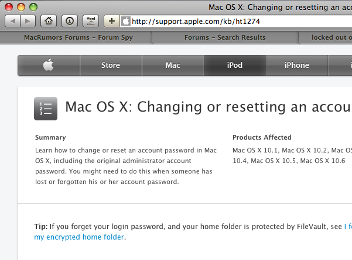352x260 pixels.
Task: Click the Apple logo in site navigation
Action: (x=49, y=65)
